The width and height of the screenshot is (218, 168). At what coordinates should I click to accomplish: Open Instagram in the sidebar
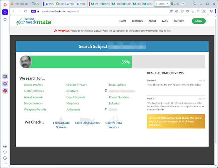pyautogui.click(x=5, y=91)
